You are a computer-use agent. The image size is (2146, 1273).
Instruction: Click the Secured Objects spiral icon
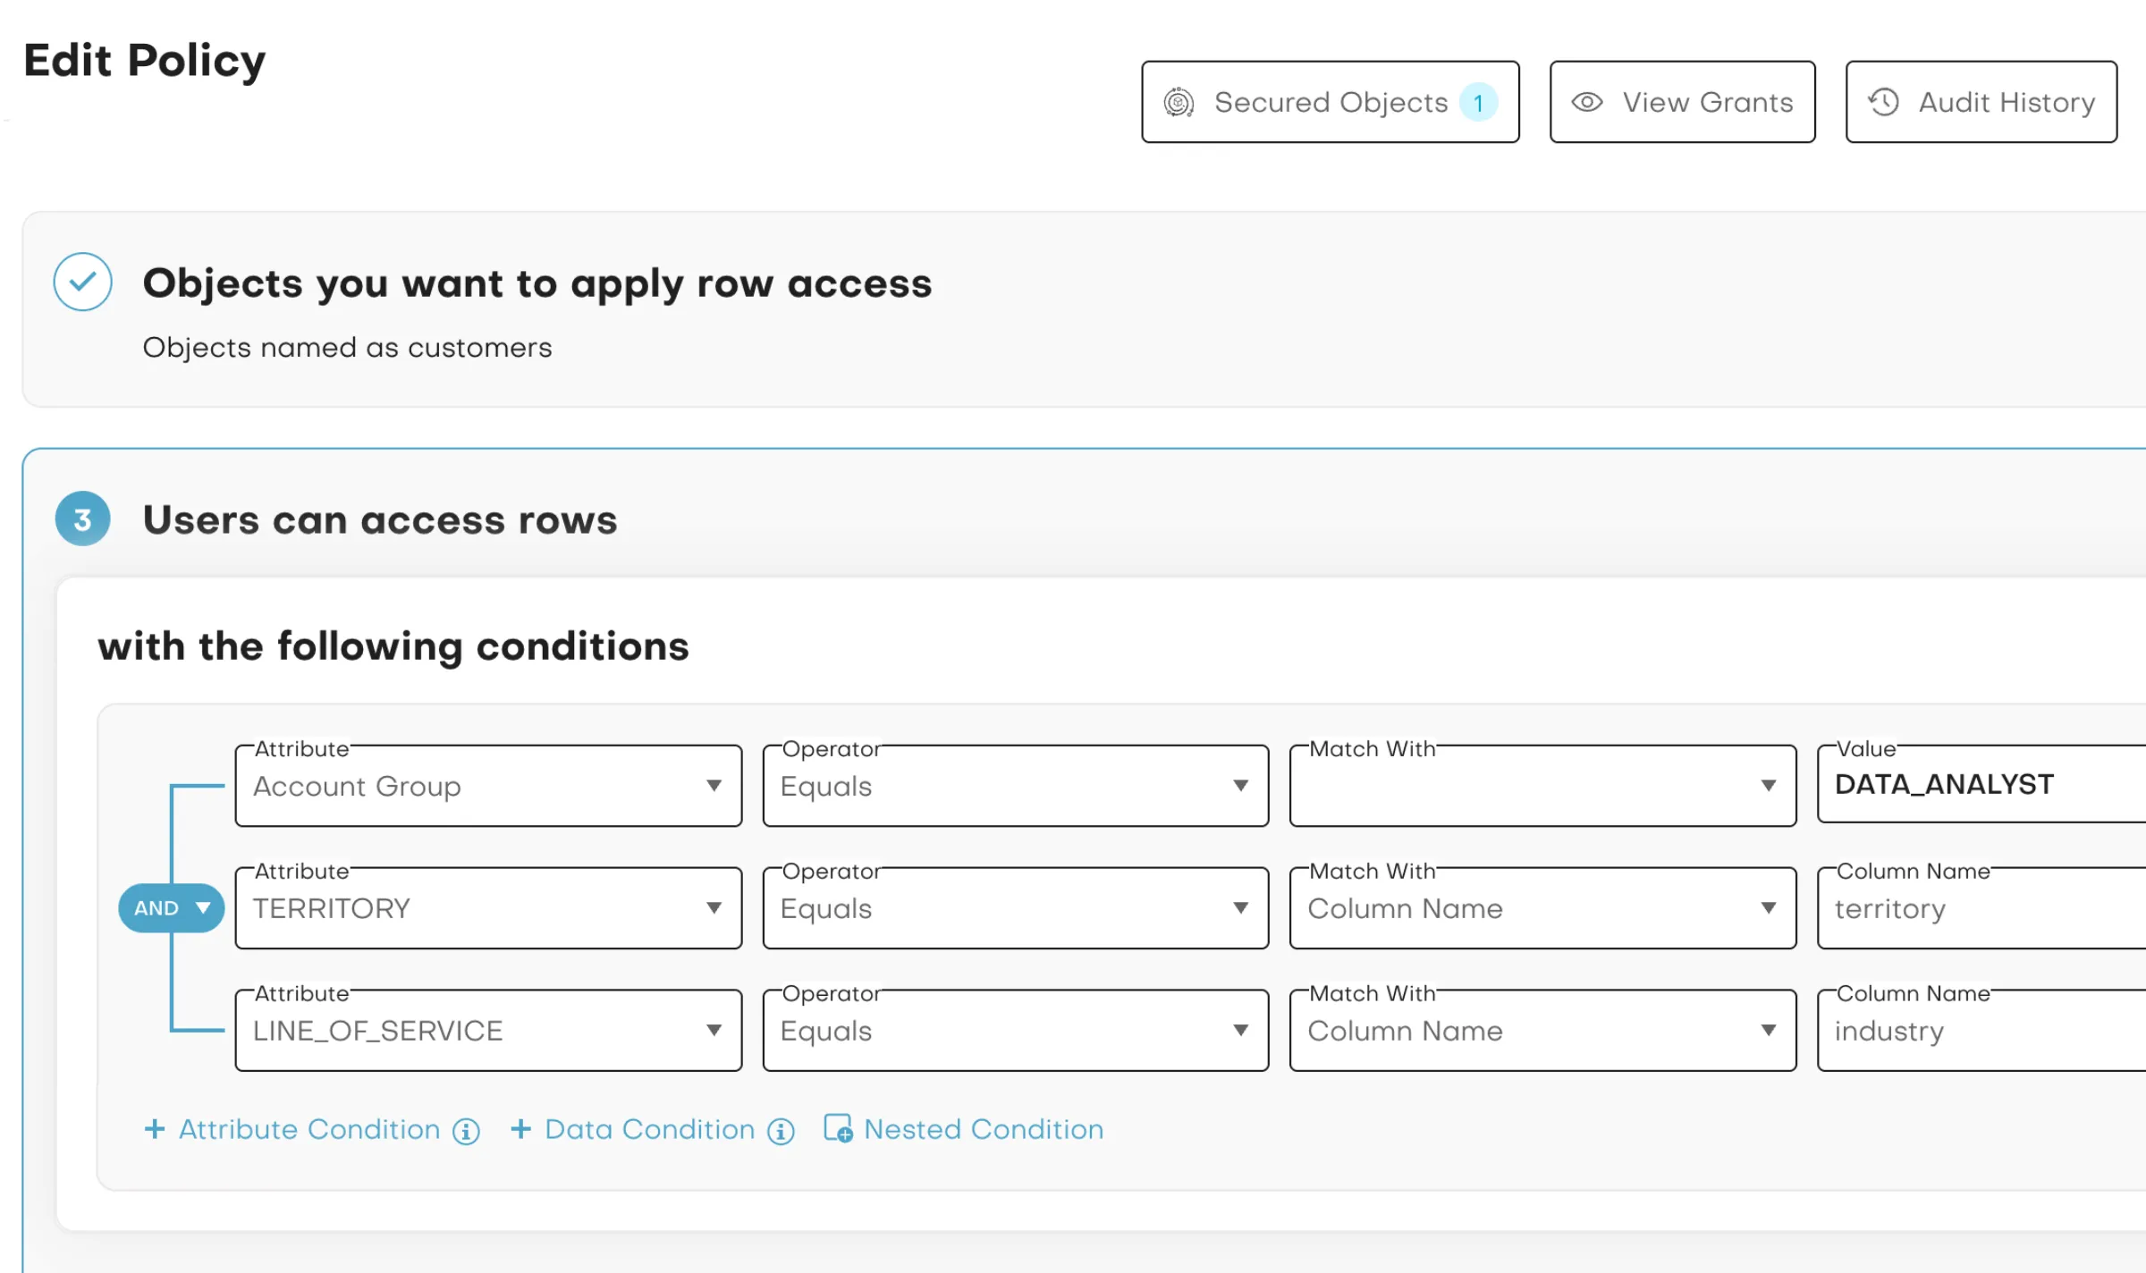pos(1180,101)
